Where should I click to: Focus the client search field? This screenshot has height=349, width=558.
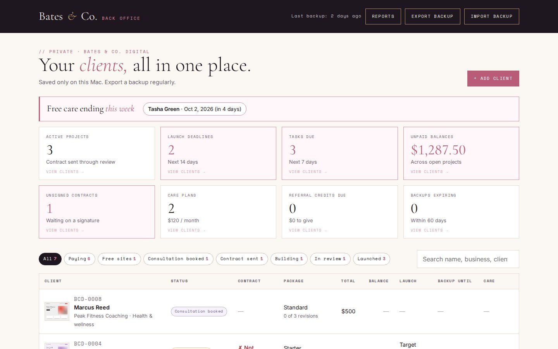click(468, 259)
